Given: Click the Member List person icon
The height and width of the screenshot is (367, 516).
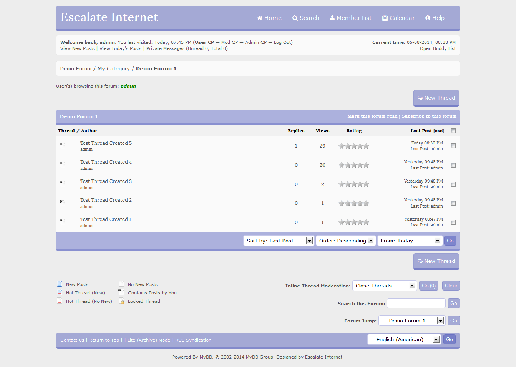Looking at the screenshot, I should click(x=332, y=18).
